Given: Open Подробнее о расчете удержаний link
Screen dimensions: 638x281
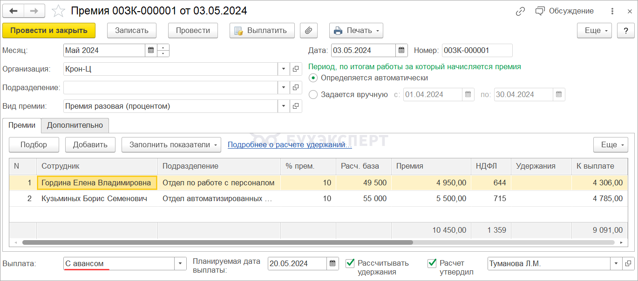Looking at the screenshot, I should (x=290, y=145).
